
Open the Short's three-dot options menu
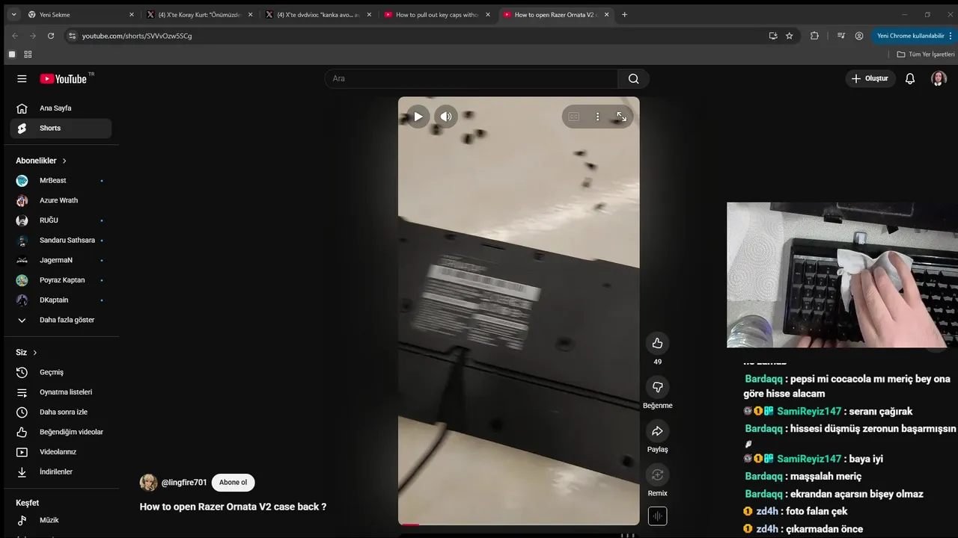click(597, 117)
